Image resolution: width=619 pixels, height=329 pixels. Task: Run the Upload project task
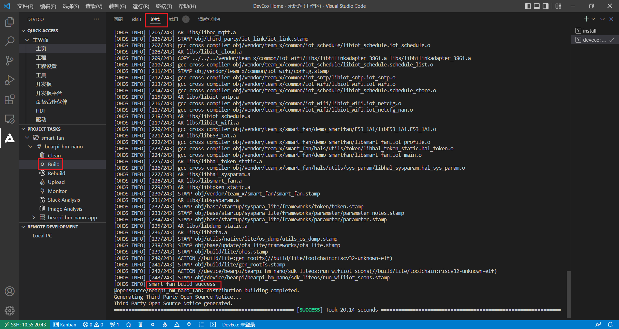56,182
